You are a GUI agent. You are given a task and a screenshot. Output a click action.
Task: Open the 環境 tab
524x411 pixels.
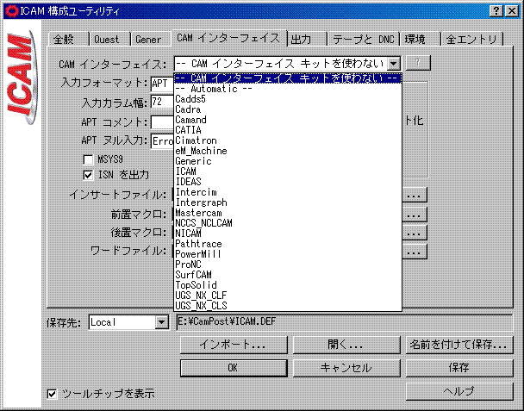coord(420,39)
